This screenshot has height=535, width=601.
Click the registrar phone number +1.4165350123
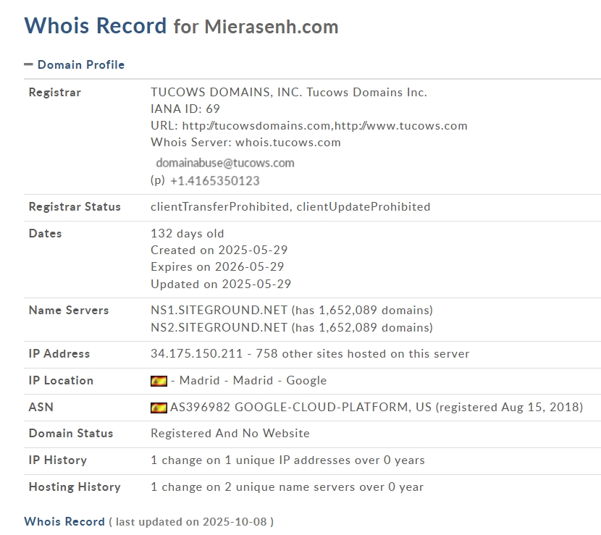[x=214, y=181]
